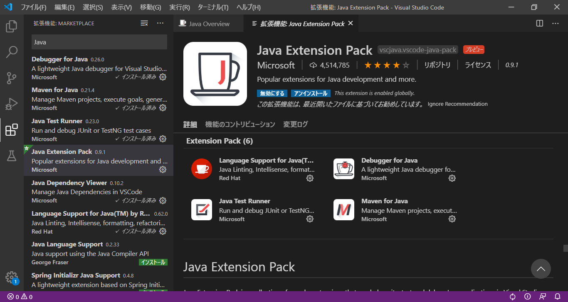Click gear of Debugger for Java card in pack
The image size is (568, 302).
tap(452, 178)
